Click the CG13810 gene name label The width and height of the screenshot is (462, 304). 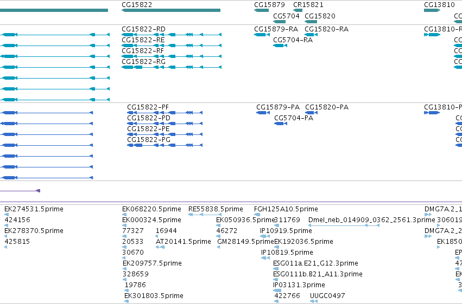(439, 5)
